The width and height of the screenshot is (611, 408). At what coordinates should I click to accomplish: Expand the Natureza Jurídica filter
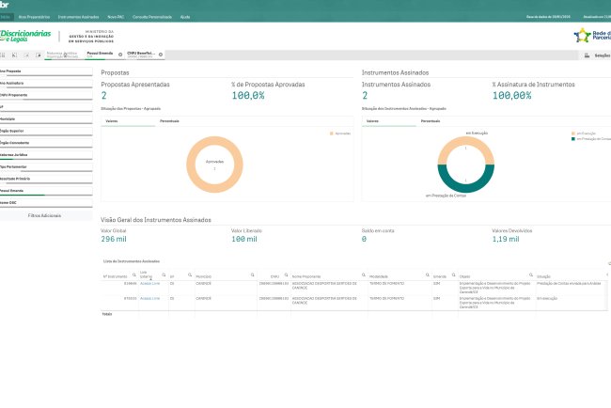coord(46,155)
